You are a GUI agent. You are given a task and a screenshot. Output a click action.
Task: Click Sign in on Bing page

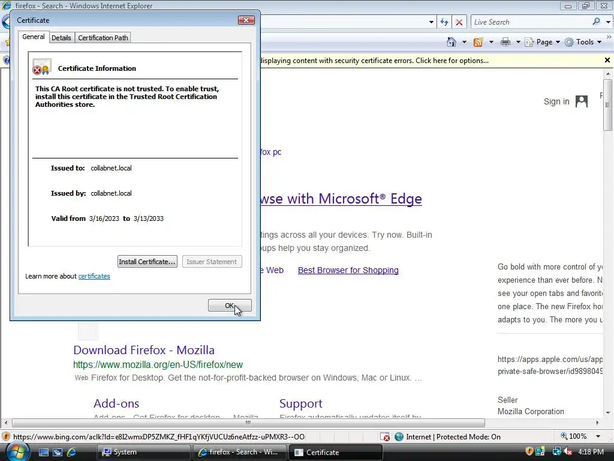coord(556,101)
